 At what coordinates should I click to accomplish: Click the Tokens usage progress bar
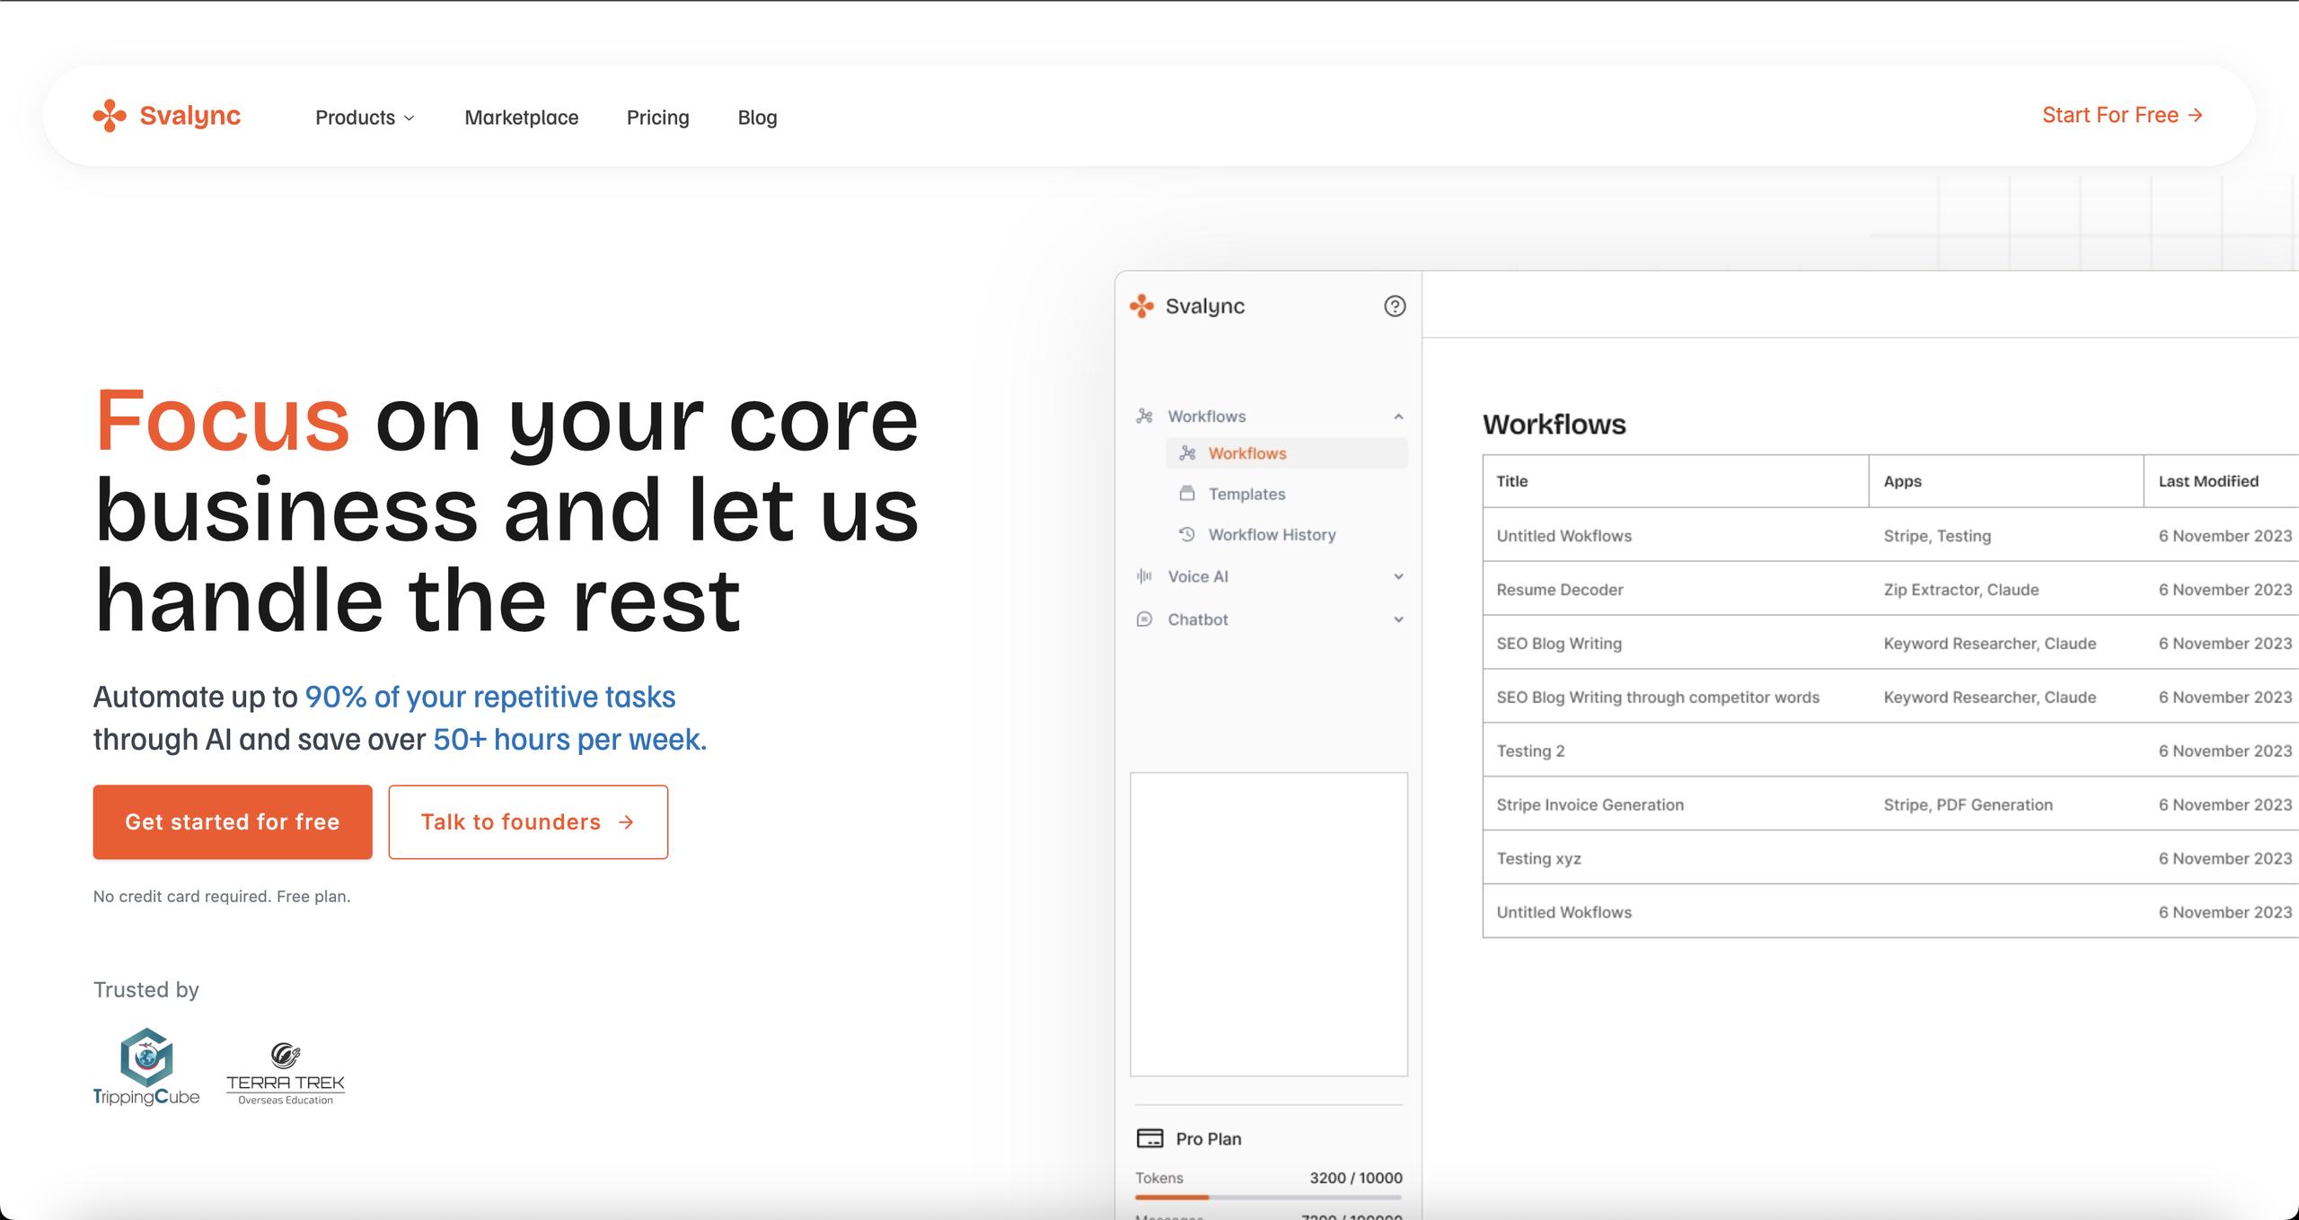point(1268,1198)
